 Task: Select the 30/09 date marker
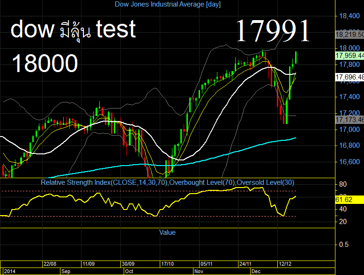[128, 264]
